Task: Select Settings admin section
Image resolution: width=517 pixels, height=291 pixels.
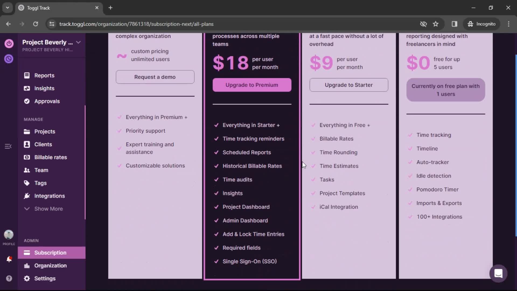Action: pos(45,278)
